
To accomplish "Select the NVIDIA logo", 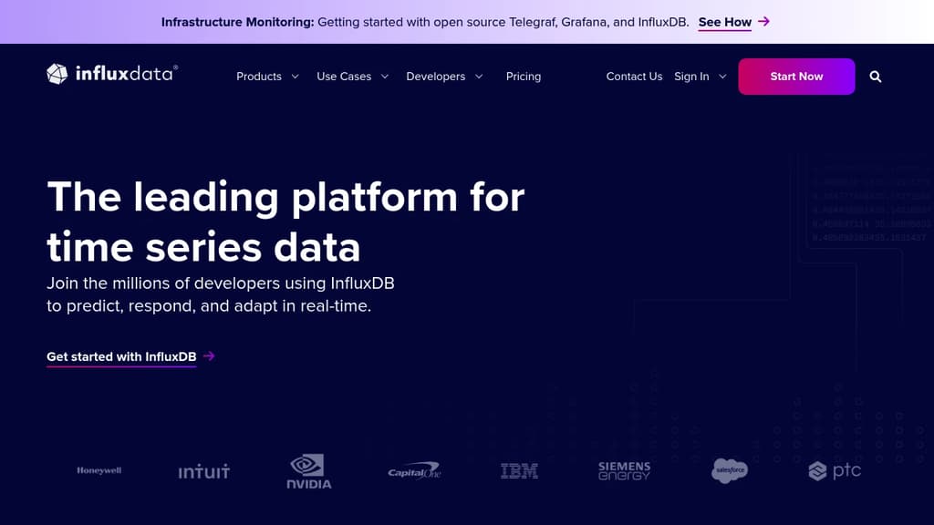I will point(308,470).
